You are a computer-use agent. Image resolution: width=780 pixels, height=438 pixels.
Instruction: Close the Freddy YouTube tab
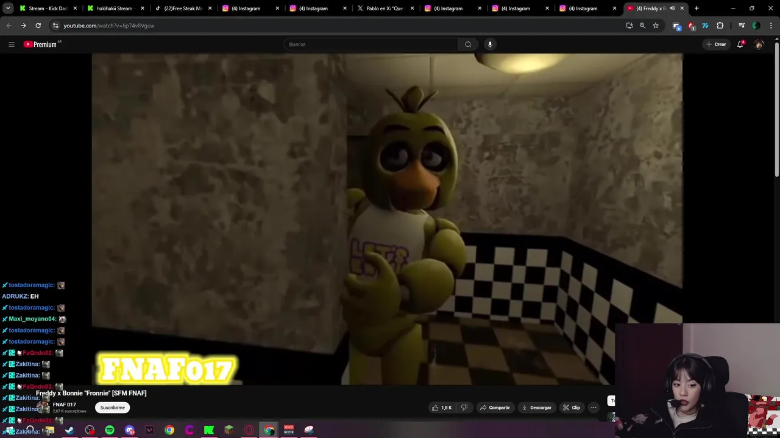[682, 9]
